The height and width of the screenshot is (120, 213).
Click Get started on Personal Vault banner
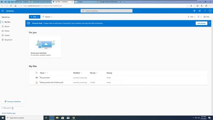coord(201,23)
